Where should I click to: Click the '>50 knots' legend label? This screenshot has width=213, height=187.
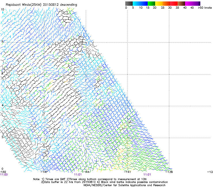point(205,8)
